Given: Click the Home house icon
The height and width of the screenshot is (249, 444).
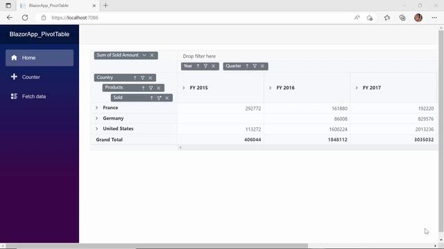Looking at the screenshot, I should (14, 57).
